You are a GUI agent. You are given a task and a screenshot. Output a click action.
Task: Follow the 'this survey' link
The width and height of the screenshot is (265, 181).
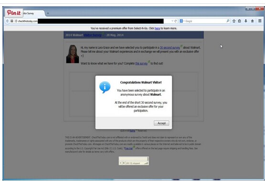(x=141, y=63)
